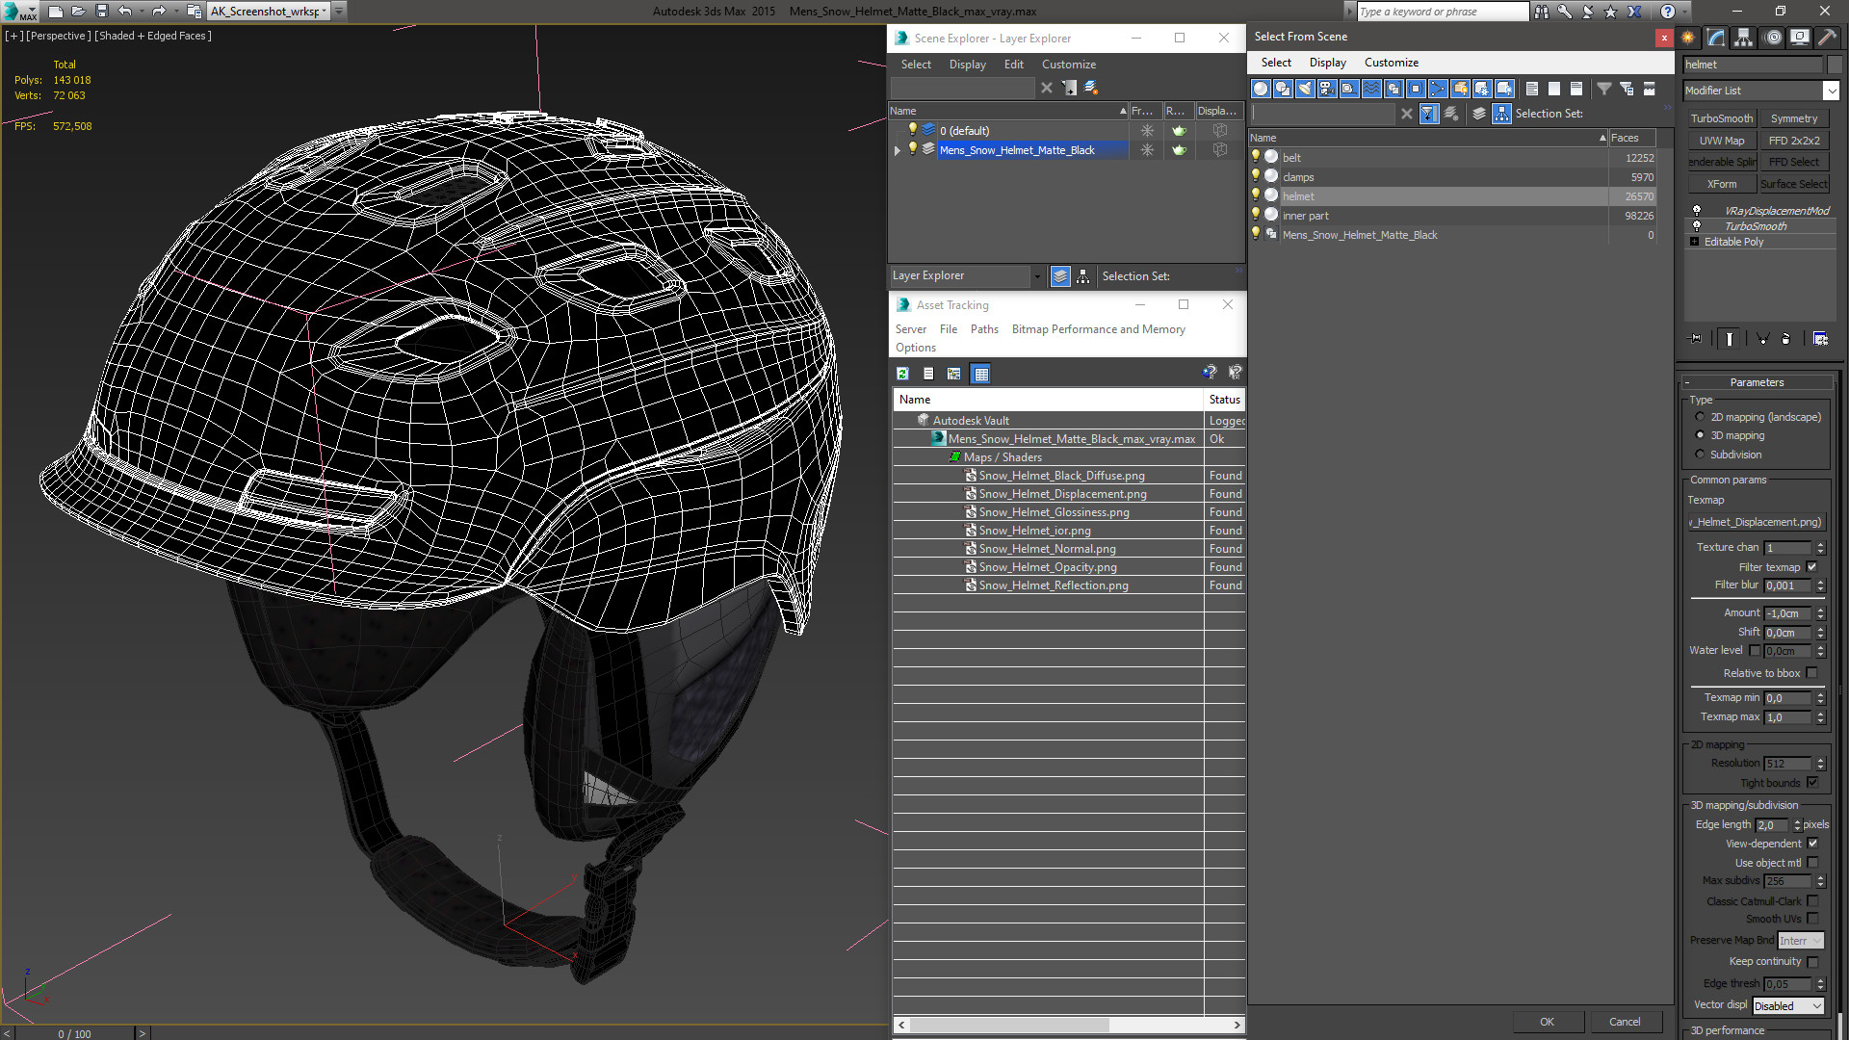Click Make Unique icon under modifier stack
The height and width of the screenshot is (1040, 1849).
[1762, 339]
